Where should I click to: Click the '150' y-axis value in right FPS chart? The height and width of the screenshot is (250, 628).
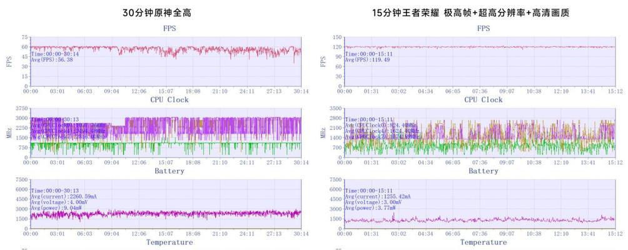(x=337, y=37)
